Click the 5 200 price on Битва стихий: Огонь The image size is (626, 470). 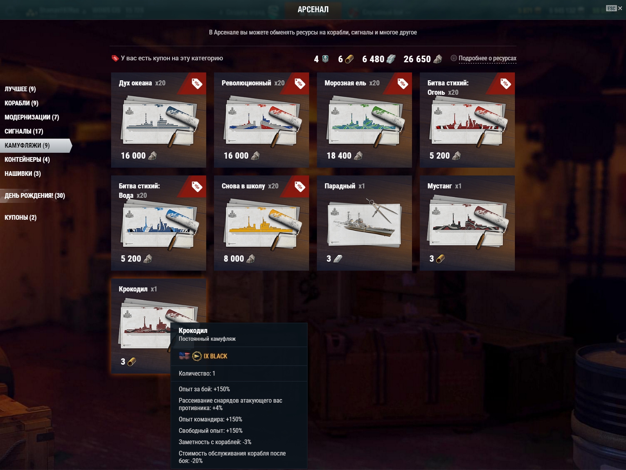pos(439,155)
